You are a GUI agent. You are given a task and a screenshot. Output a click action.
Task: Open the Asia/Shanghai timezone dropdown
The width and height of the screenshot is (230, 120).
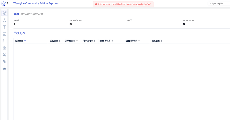pos(219,4)
